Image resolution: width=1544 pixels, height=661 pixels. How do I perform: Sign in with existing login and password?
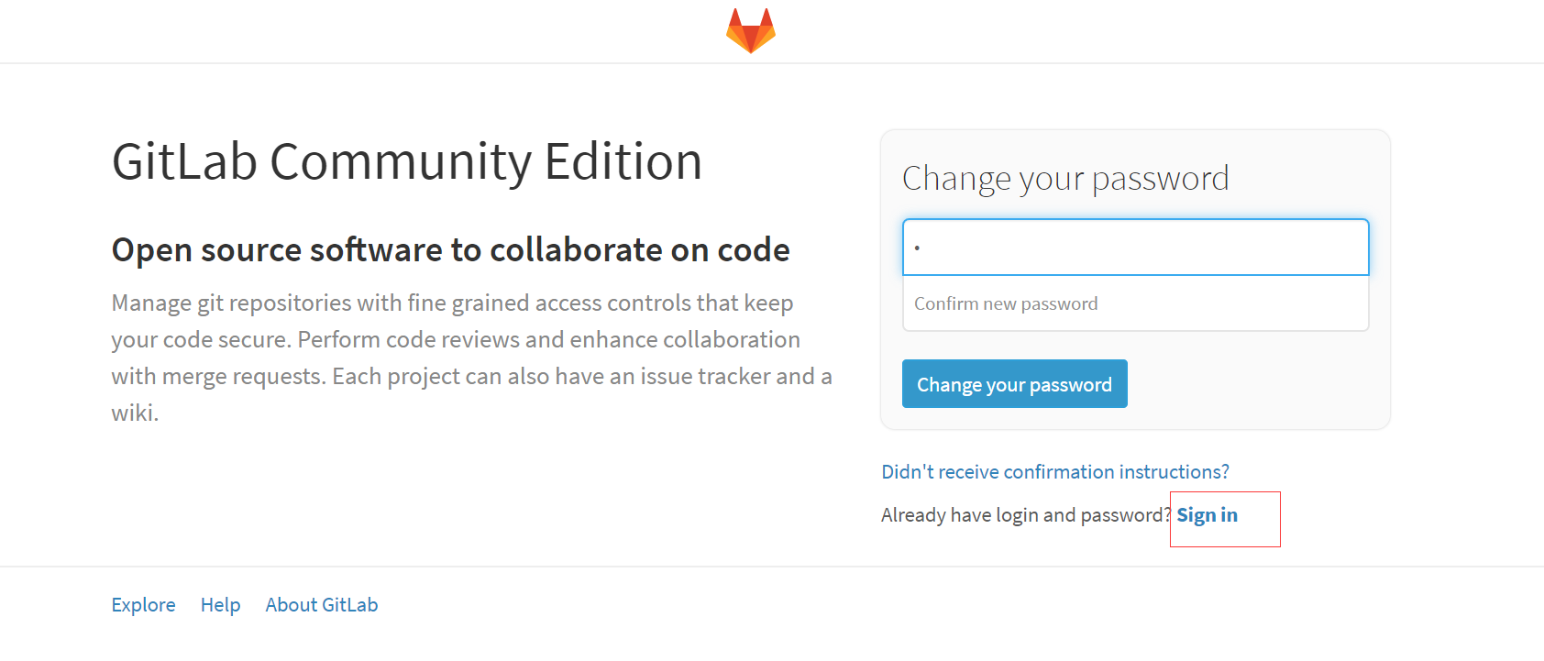pos(1207,514)
